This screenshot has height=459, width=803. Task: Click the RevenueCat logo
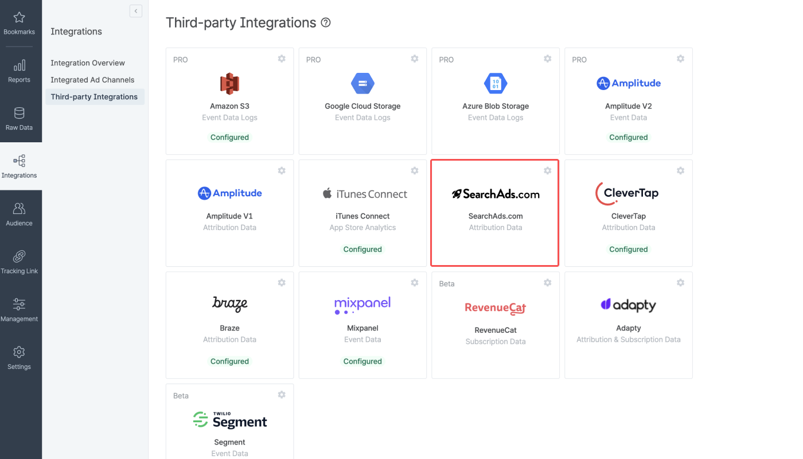(x=496, y=308)
